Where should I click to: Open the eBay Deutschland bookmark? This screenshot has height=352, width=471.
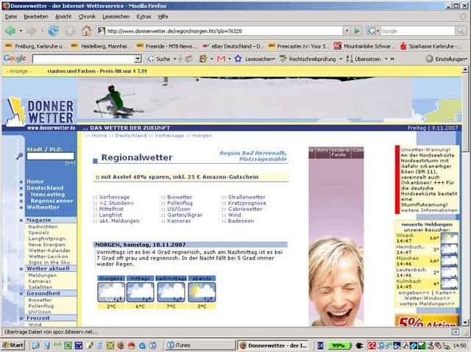233,46
